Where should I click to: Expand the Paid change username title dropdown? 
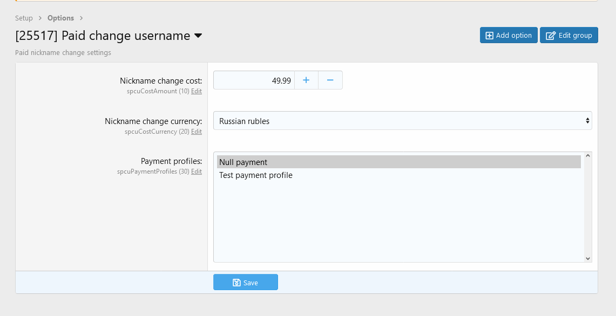tap(198, 36)
